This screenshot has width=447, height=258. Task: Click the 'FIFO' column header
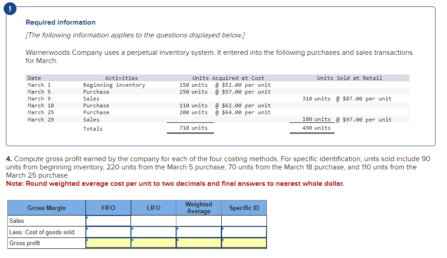(108, 208)
